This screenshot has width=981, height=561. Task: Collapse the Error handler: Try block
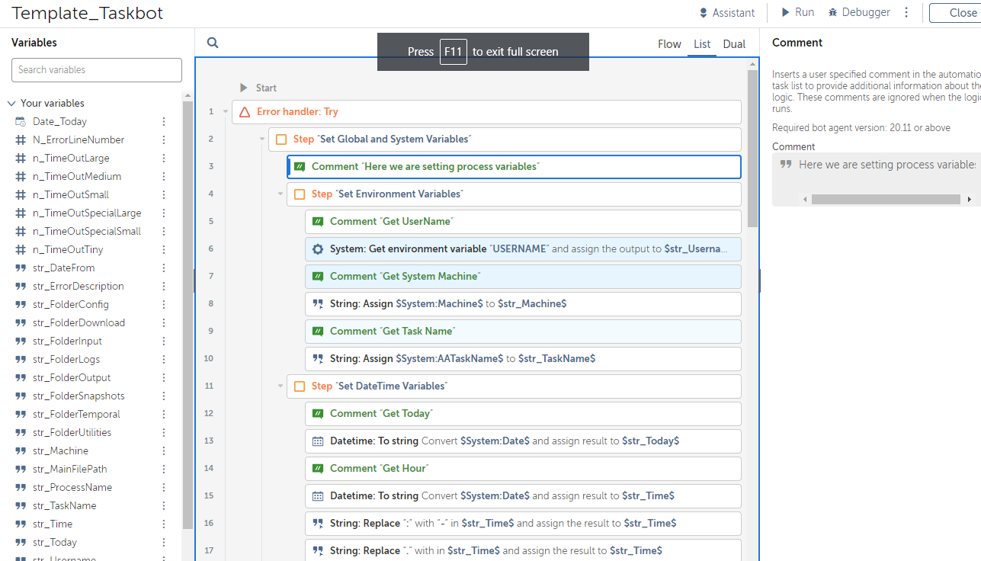pyautogui.click(x=226, y=112)
